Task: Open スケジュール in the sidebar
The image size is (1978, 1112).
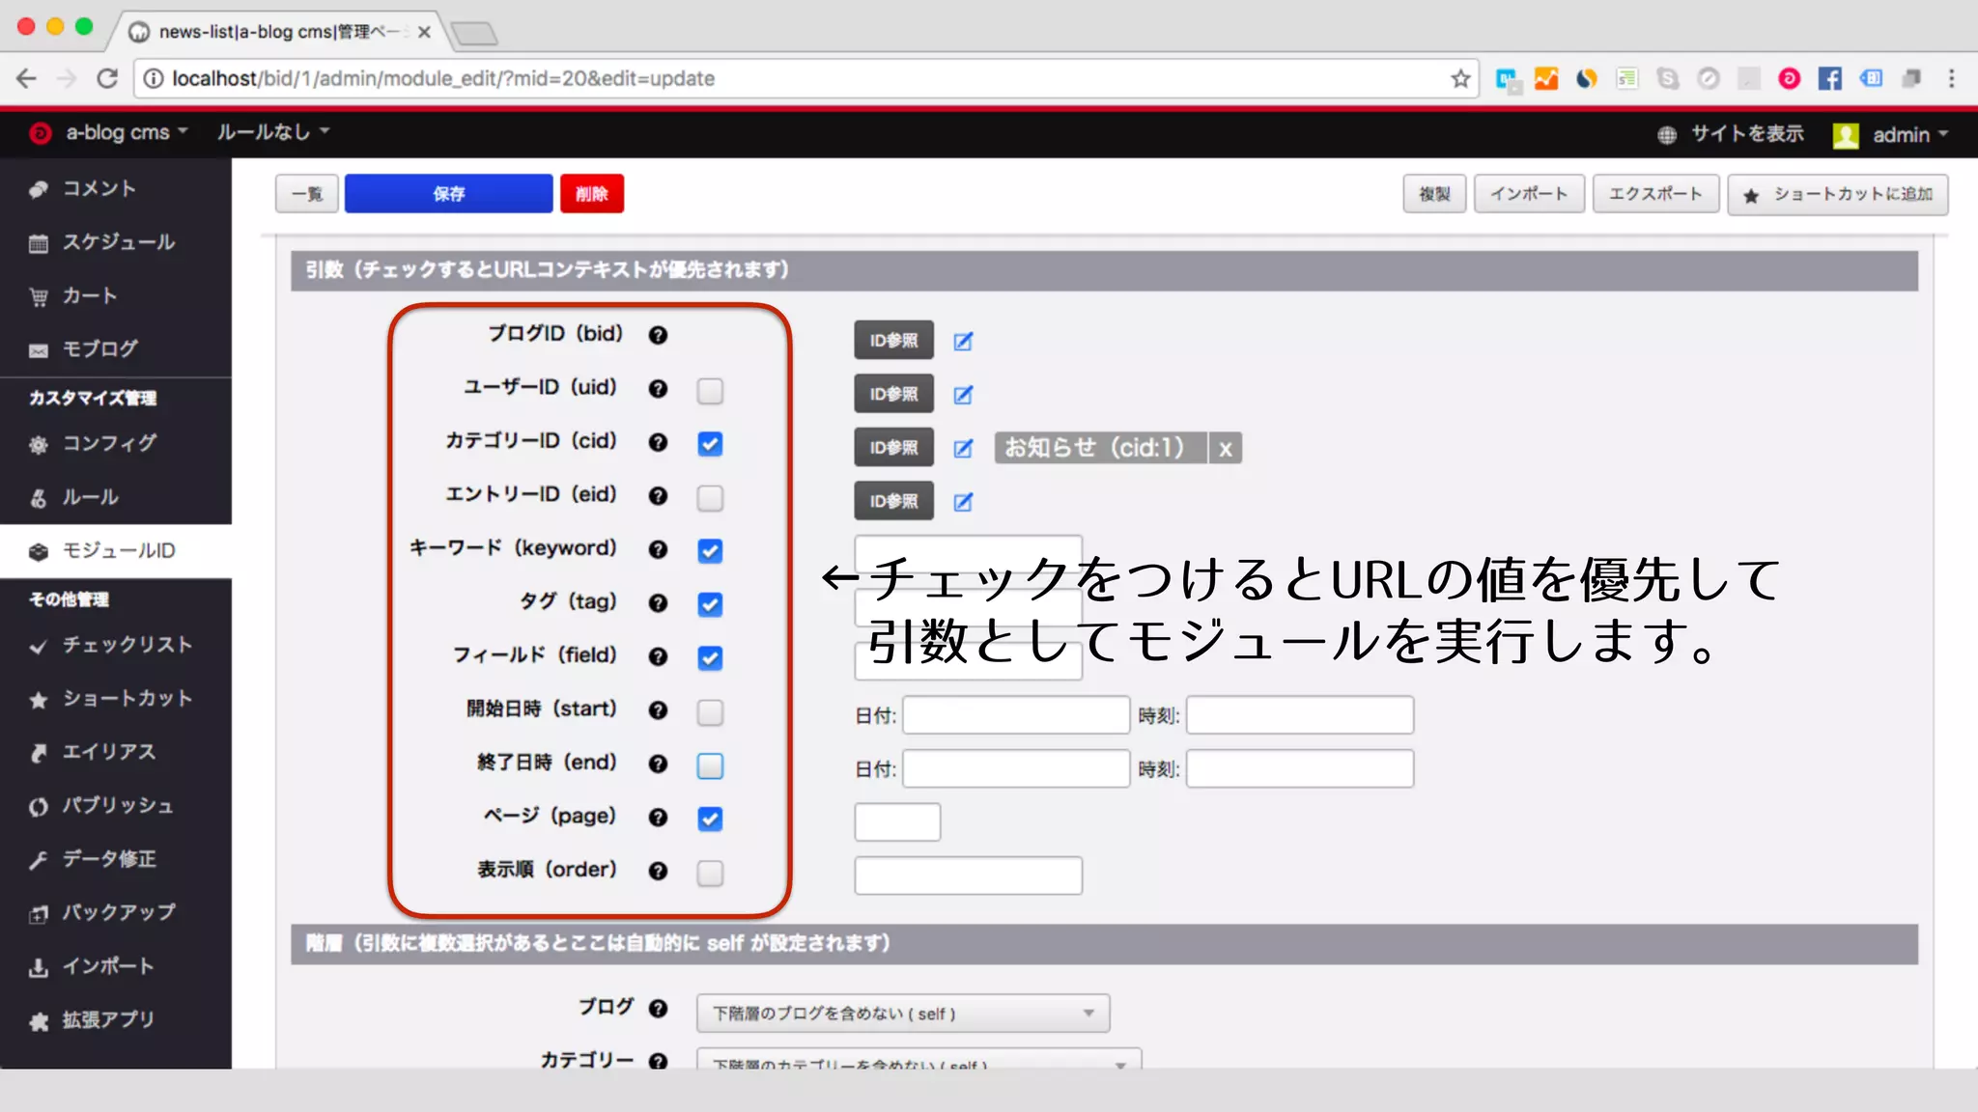Action: [115, 242]
